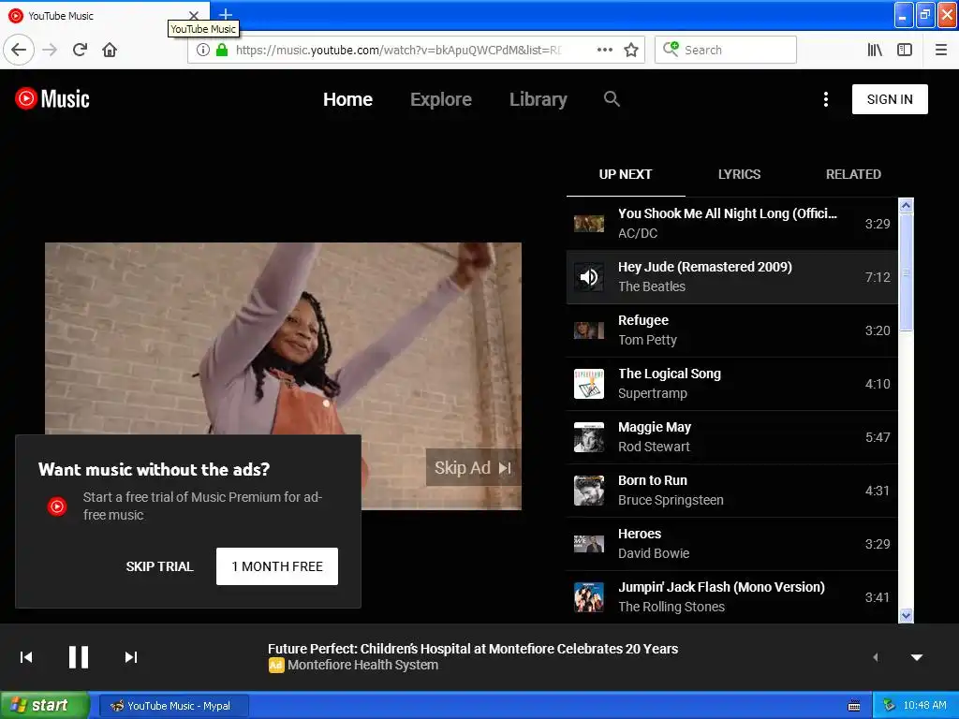Select YouTube Music - Mypal taskbar button

(173, 706)
